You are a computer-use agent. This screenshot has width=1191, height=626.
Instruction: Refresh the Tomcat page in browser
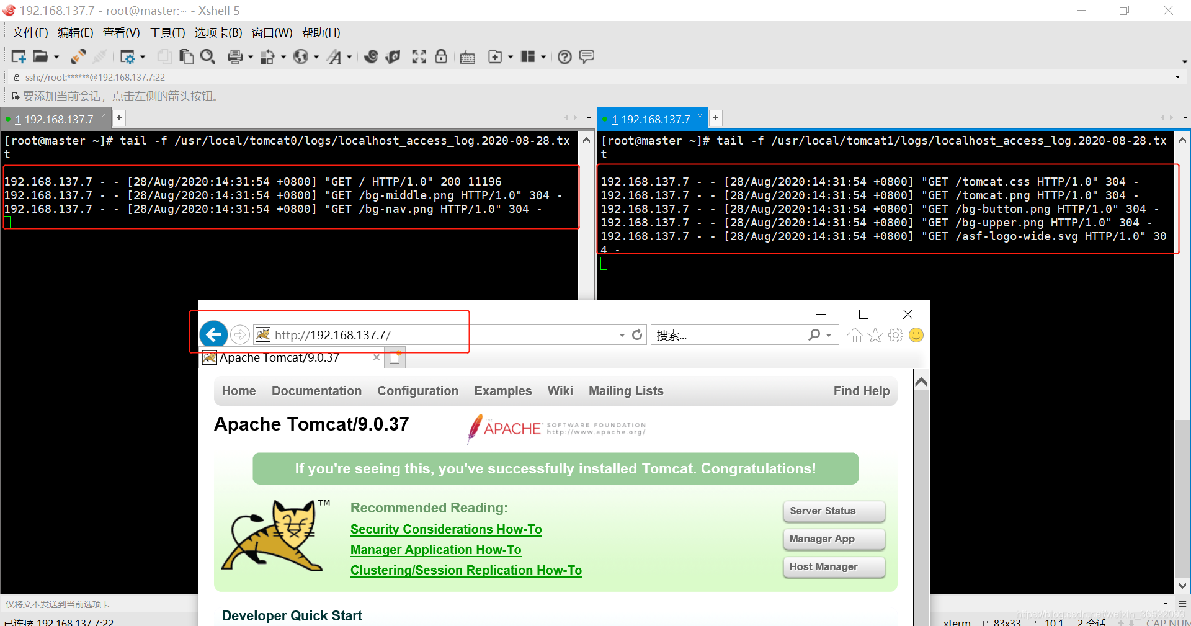(x=637, y=335)
